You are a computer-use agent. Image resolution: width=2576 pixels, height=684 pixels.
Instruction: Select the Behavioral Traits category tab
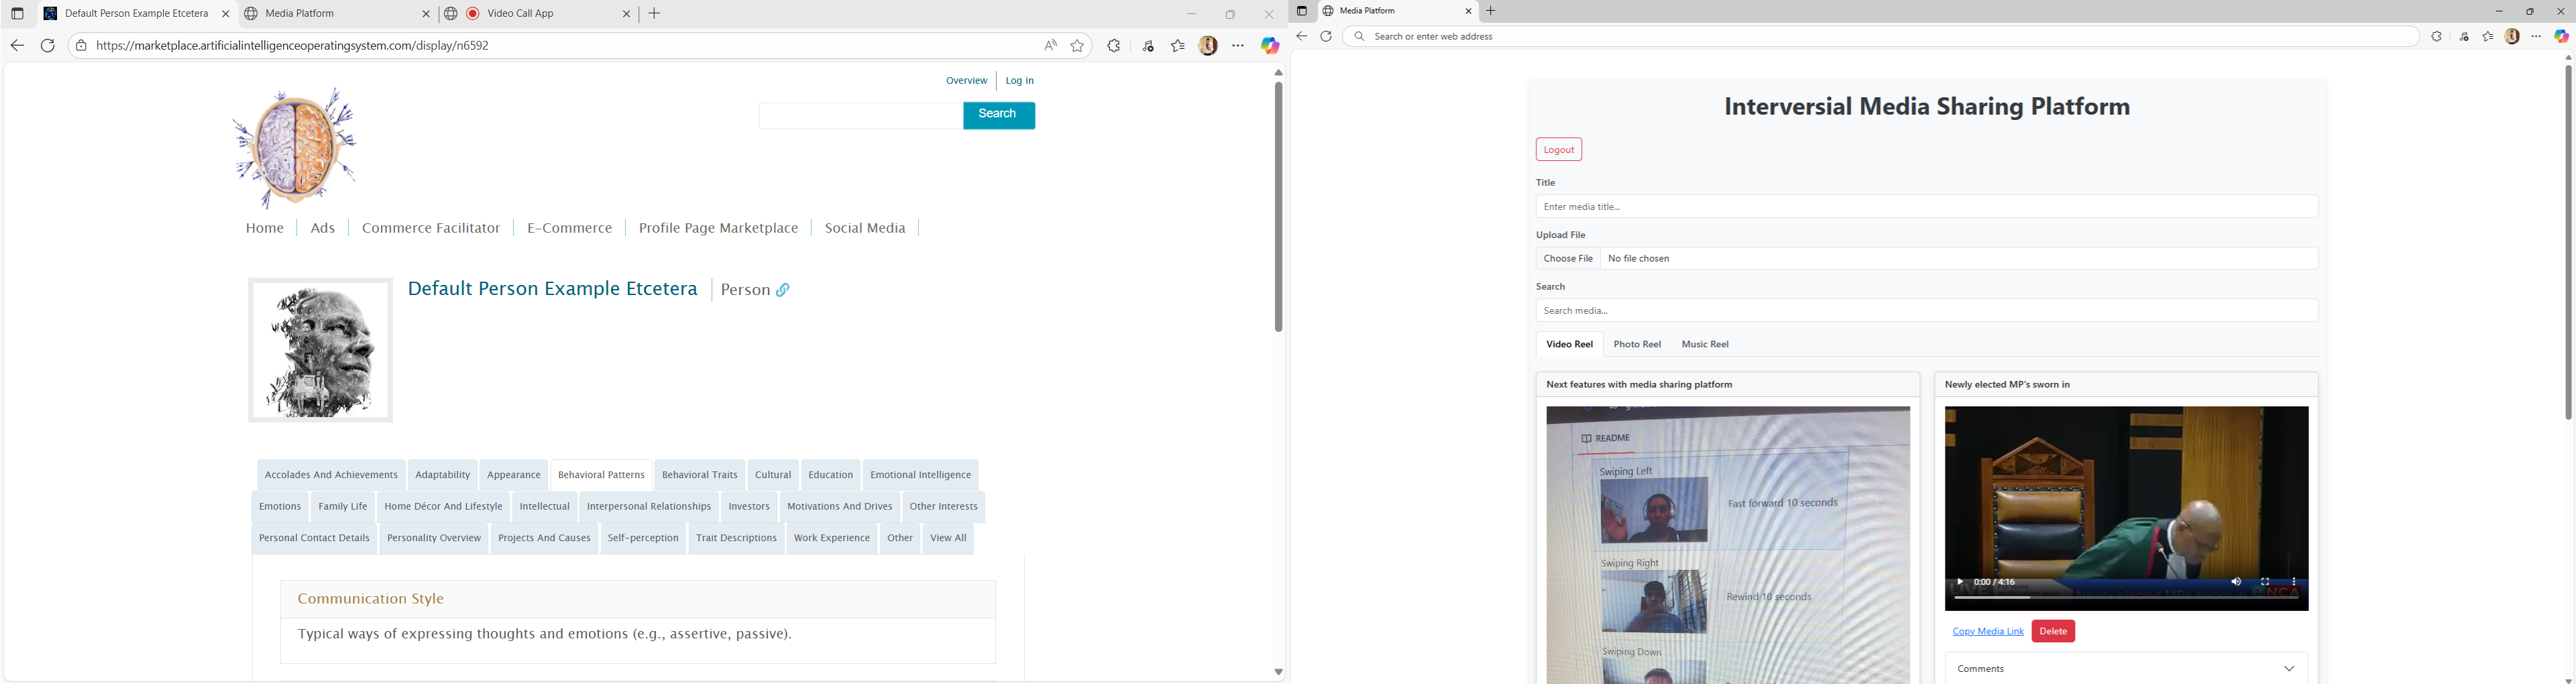[x=699, y=476]
